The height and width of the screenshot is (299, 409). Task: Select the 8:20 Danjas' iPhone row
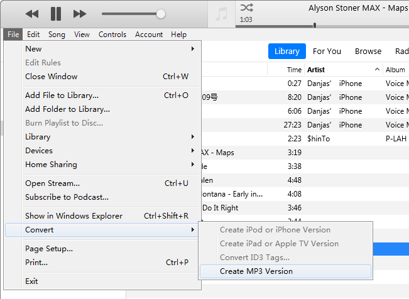tap(305, 97)
